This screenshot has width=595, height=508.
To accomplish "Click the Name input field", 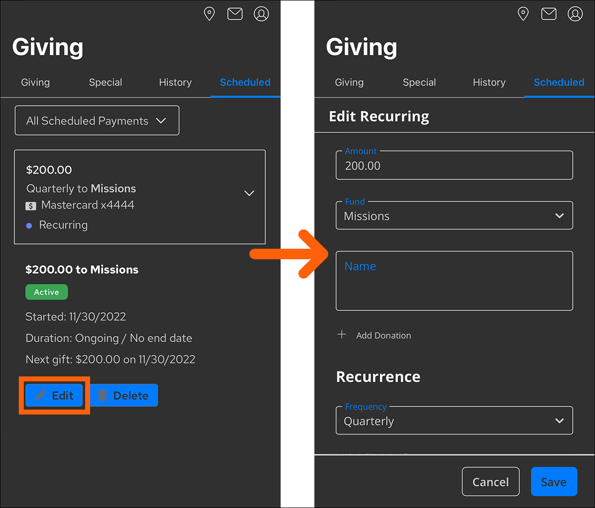I will pyautogui.click(x=454, y=280).
